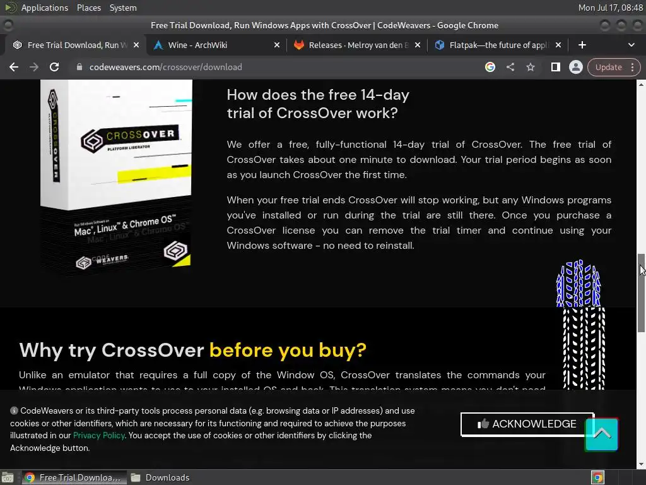Close the Releases GitLab tab

(x=418, y=45)
